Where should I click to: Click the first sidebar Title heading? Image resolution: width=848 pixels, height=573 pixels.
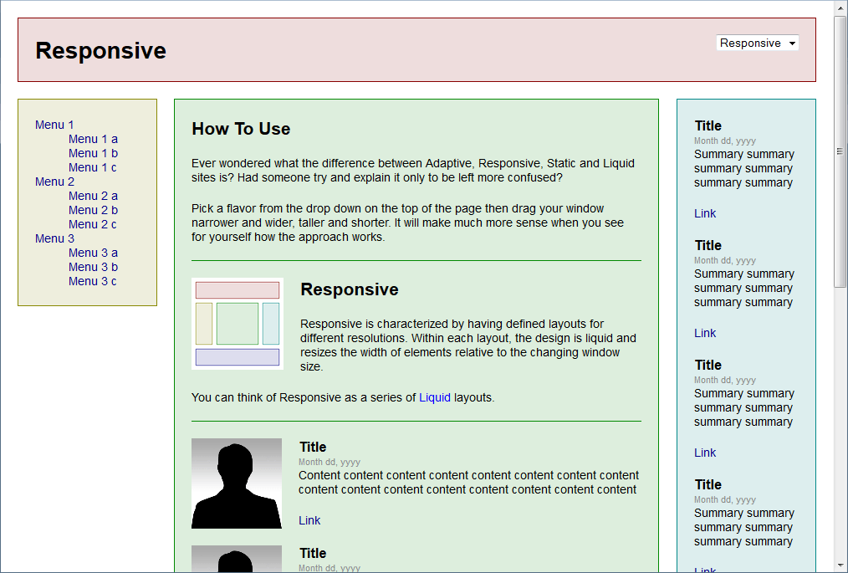pos(708,125)
